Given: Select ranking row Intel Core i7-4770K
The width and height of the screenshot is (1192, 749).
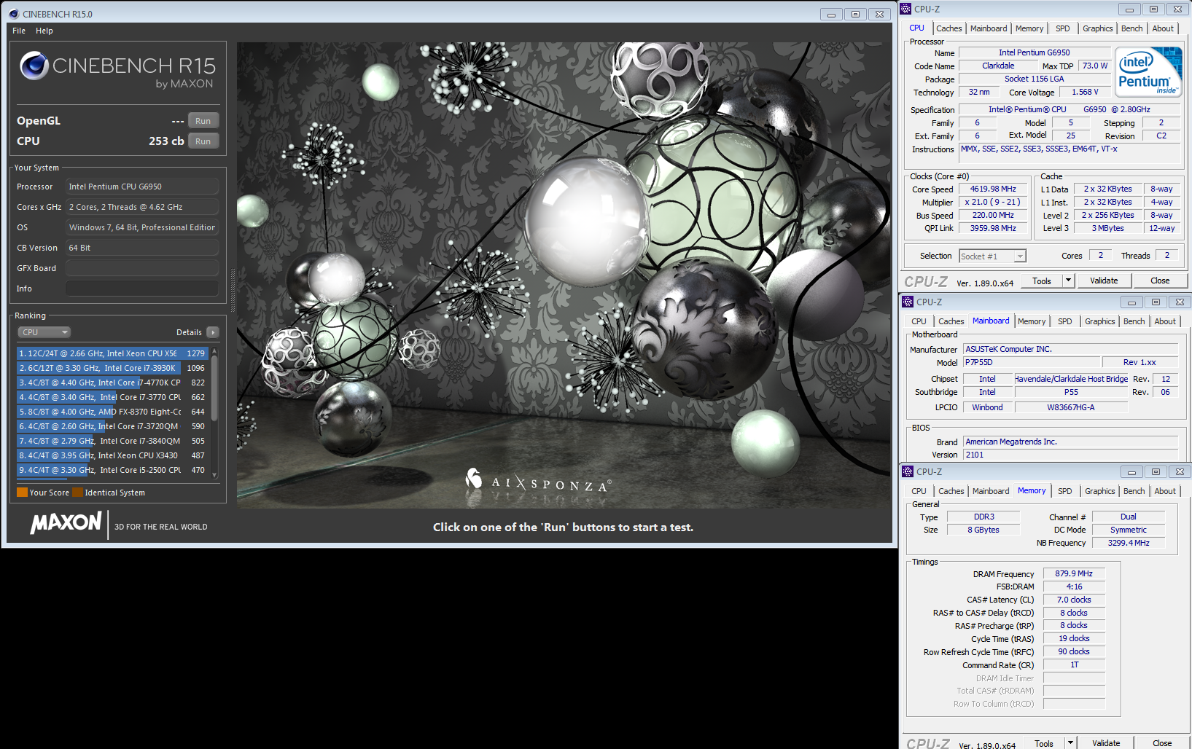Looking at the screenshot, I should (x=112, y=383).
